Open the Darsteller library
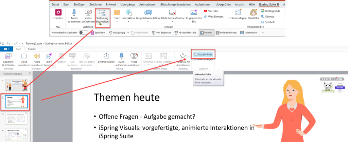Screen dimensions: 348x142 [254, 15]
